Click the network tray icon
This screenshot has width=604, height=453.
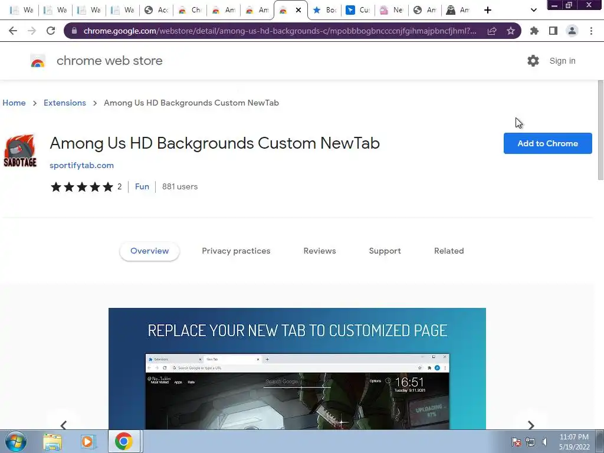pos(530,442)
